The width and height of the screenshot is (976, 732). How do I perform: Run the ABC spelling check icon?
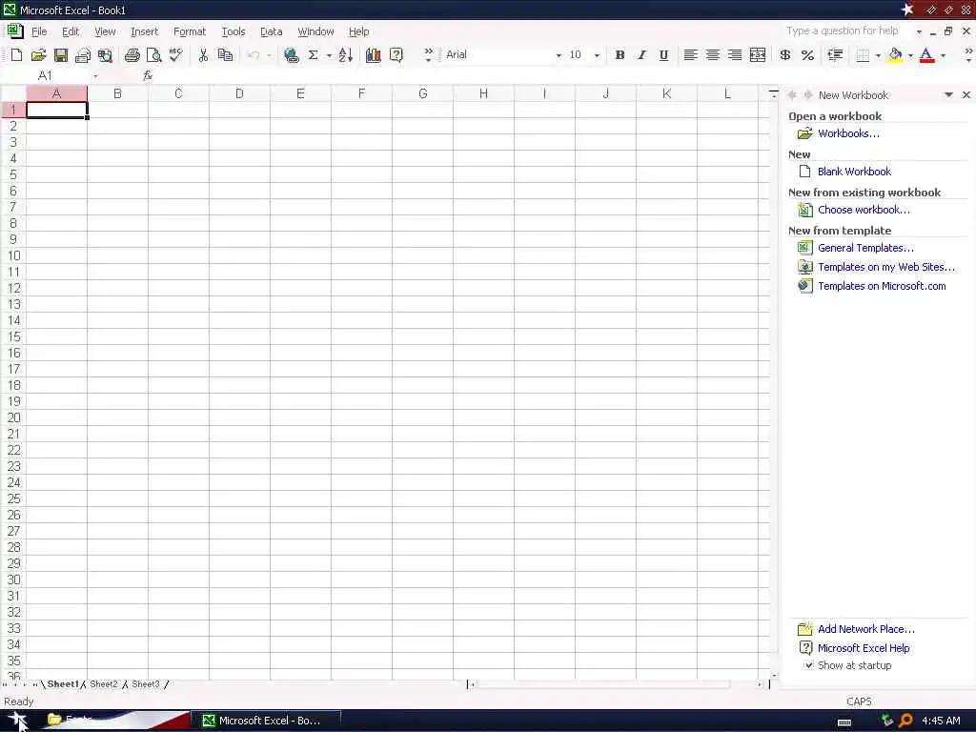176,54
